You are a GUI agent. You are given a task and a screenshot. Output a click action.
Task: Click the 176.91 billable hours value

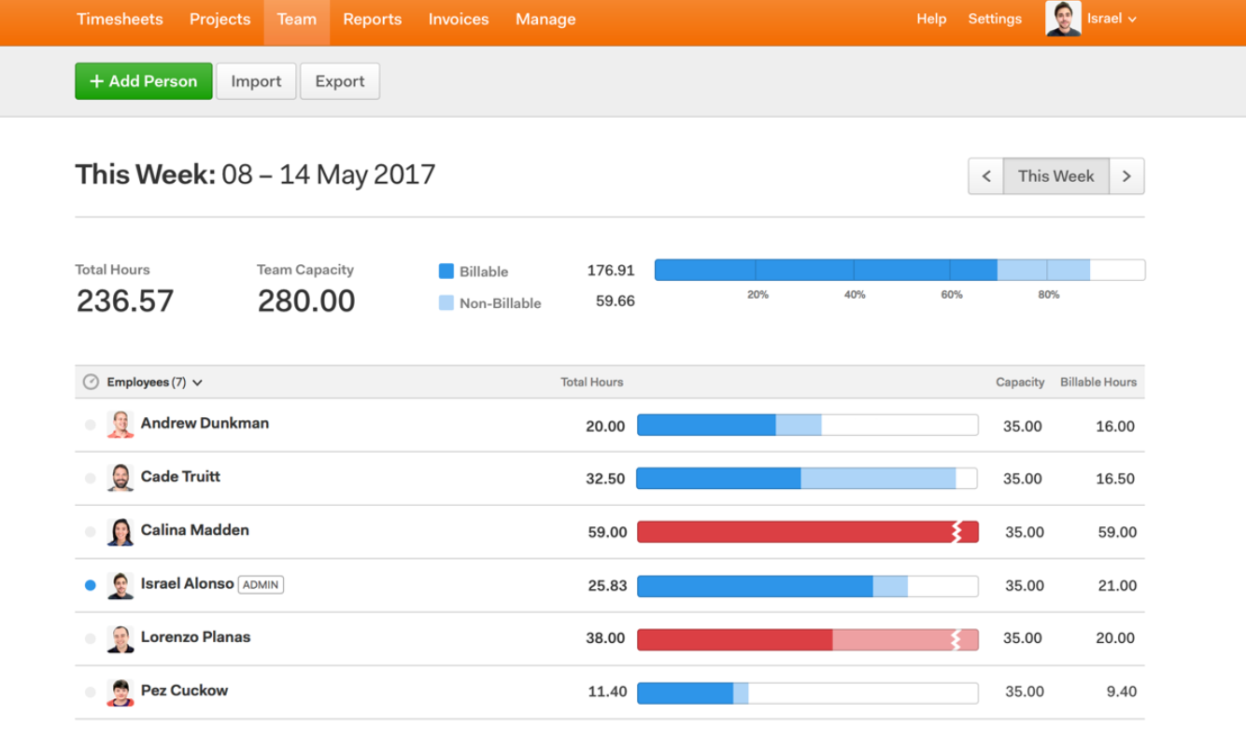pyautogui.click(x=611, y=271)
